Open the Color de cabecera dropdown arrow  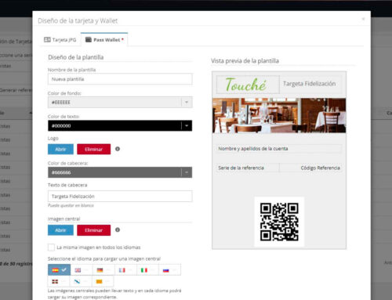coord(187,172)
